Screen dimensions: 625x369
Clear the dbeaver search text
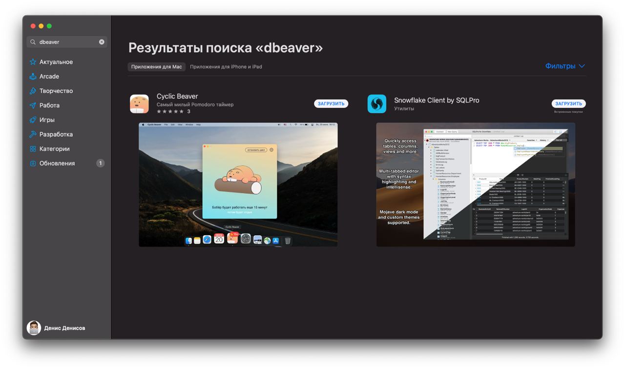pos(102,42)
